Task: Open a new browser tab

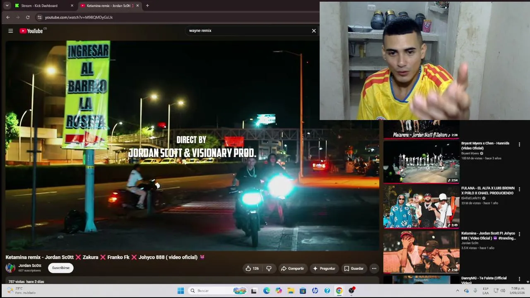Action: coord(147,6)
